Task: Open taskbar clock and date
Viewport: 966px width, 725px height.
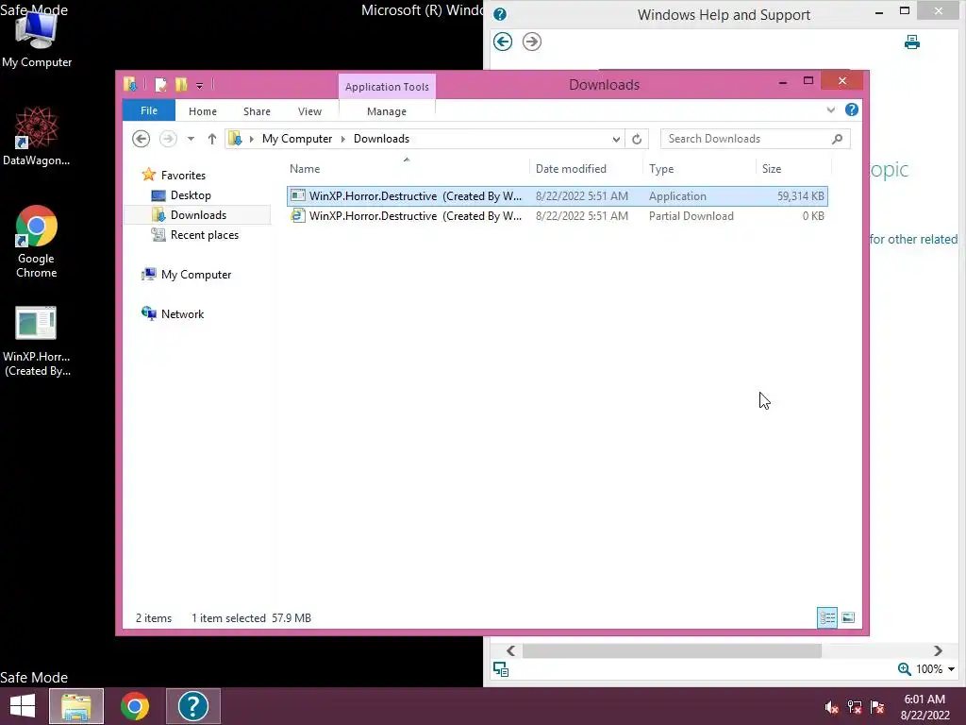Action: click(x=924, y=707)
